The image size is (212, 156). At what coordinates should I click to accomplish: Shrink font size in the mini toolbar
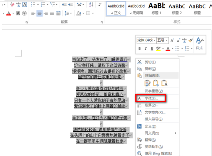[x=178, y=41]
